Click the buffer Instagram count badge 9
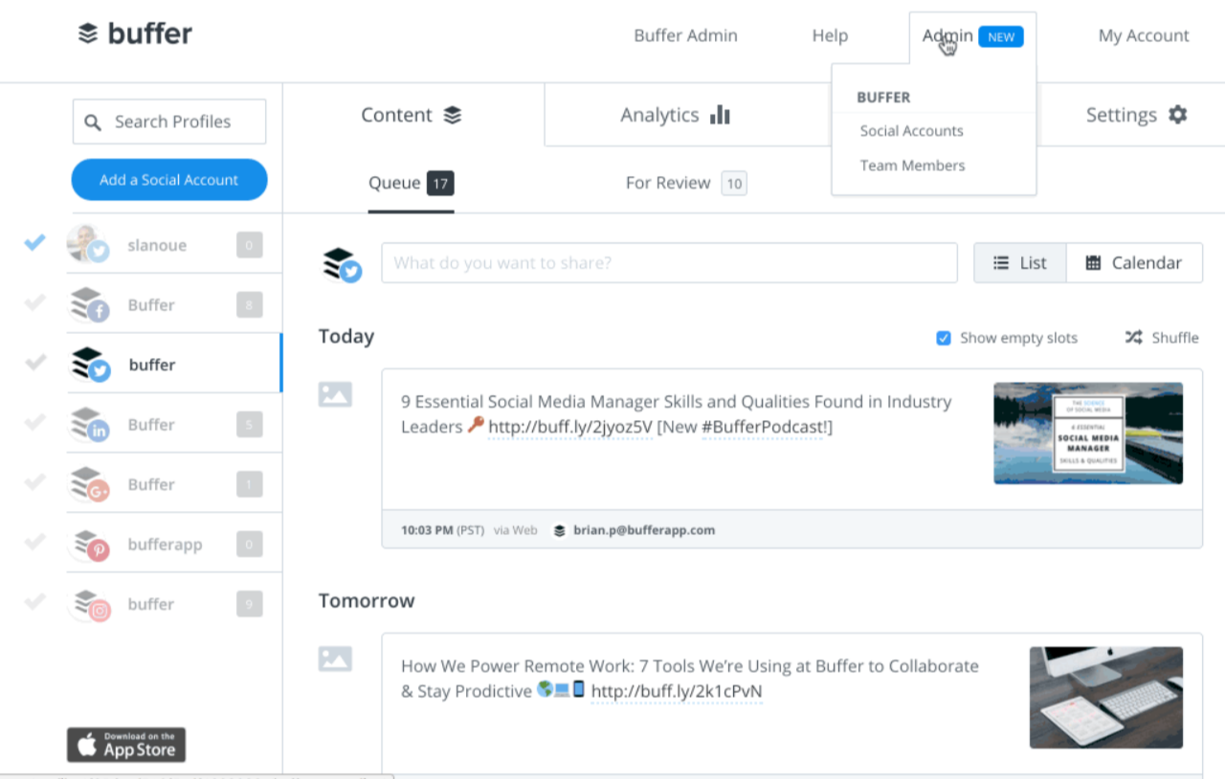The height and width of the screenshot is (779, 1225). pos(249,604)
